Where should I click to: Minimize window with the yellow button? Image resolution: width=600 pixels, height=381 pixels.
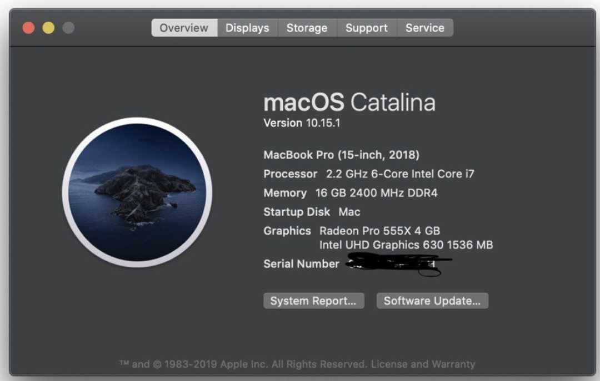click(48, 28)
